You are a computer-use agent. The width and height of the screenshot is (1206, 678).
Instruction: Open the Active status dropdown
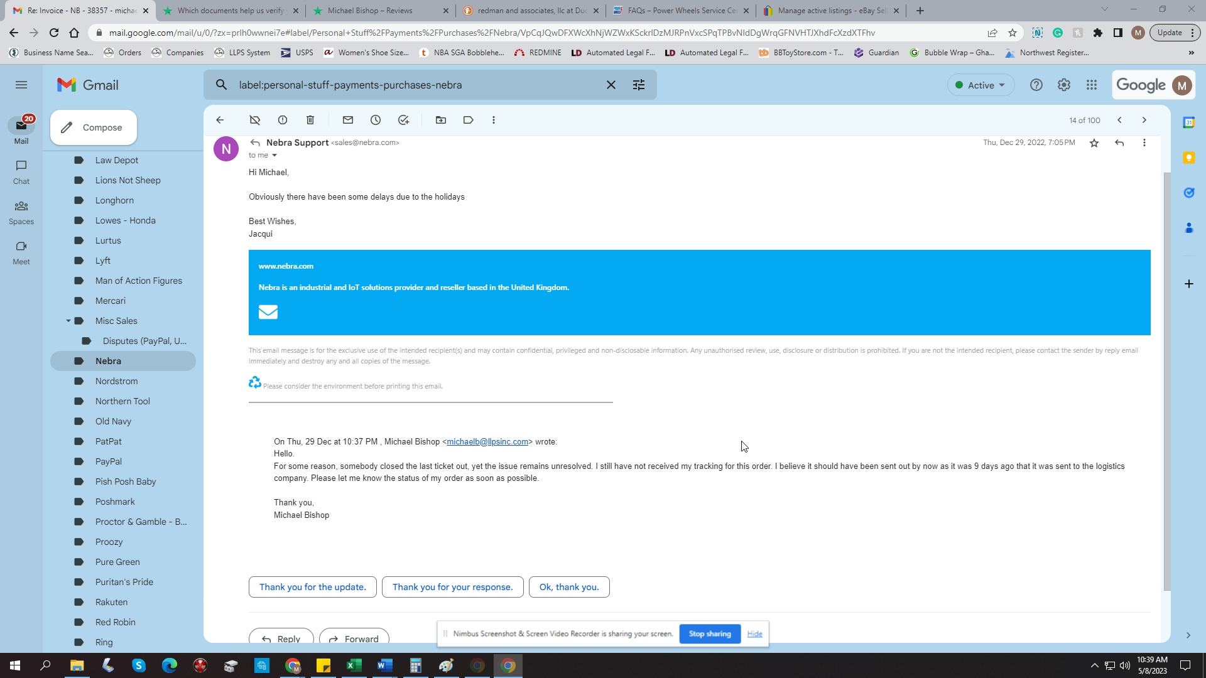click(981, 85)
